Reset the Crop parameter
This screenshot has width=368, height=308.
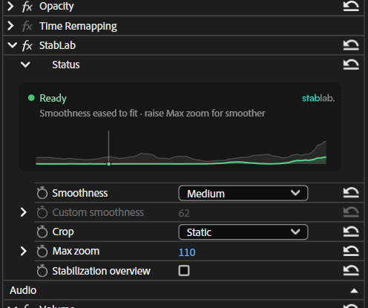[x=351, y=232]
